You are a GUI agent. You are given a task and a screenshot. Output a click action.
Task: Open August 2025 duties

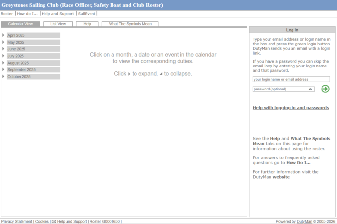(18, 63)
